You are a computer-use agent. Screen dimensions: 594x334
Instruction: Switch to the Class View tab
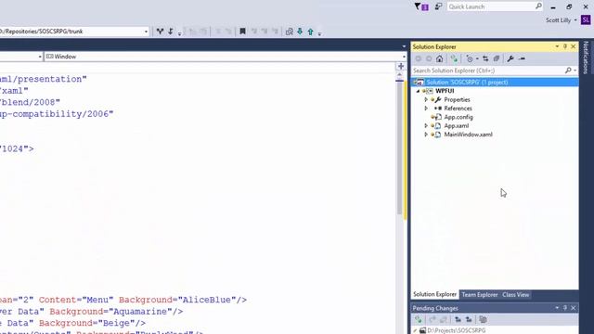[x=516, y=295]
